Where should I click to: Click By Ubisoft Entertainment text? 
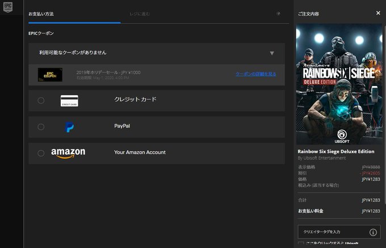pos(321,158)
